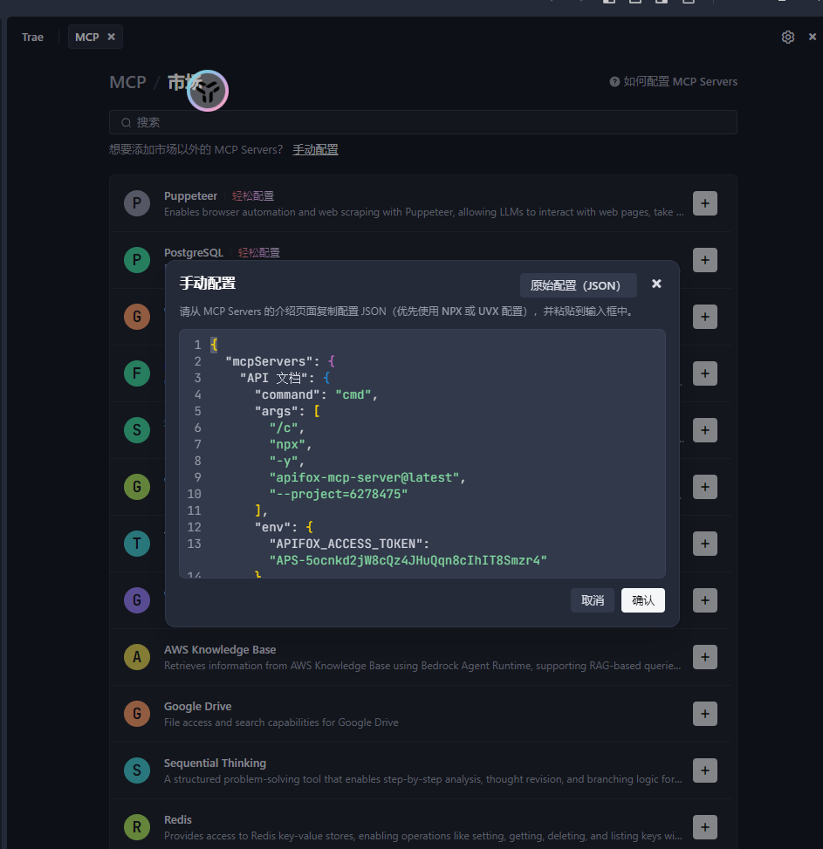Add the Google Drive server
823x849 pixels.
[x=705, y=714]
